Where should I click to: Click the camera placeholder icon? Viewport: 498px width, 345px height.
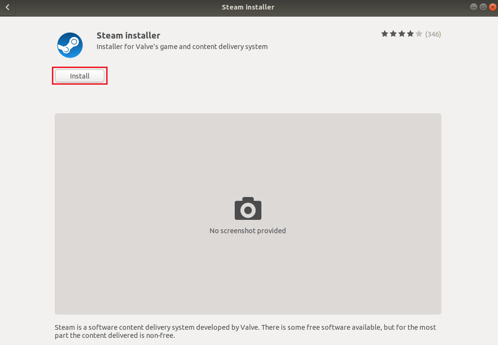tap(248, 208)
